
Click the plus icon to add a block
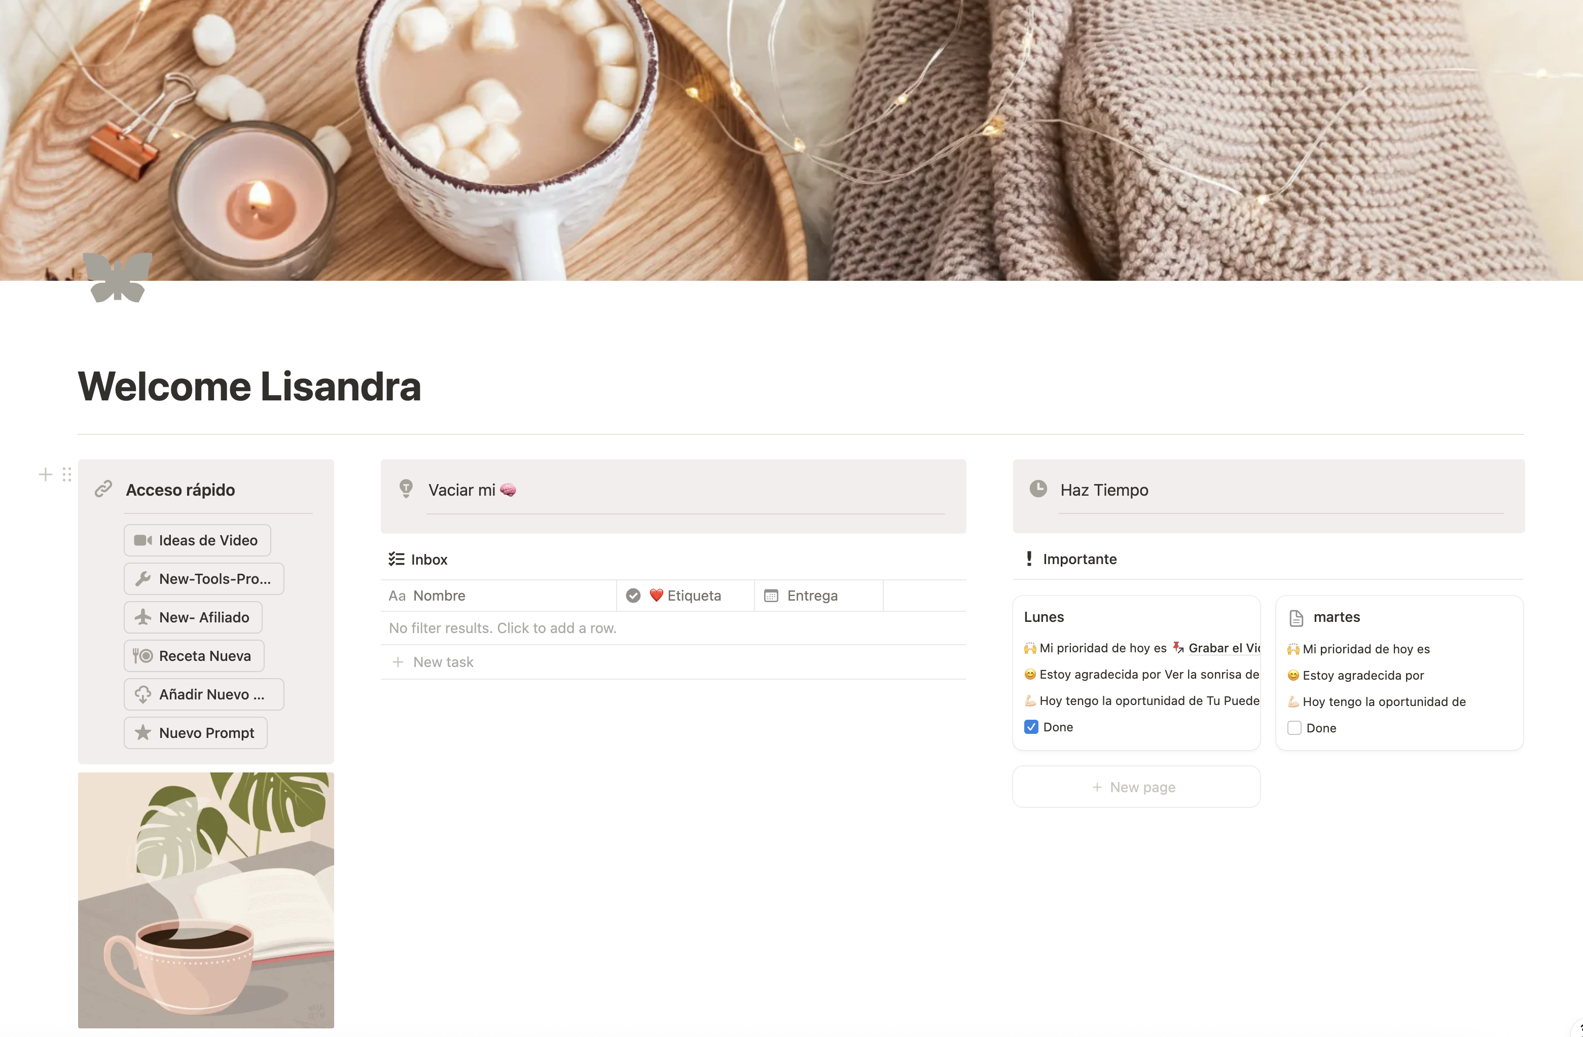pos(45,474)
